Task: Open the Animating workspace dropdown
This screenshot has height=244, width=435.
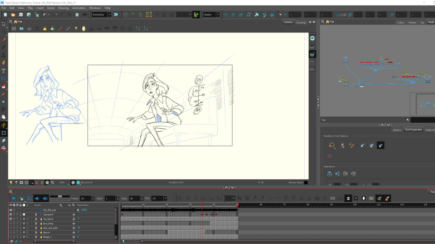Action: point(110,15)
